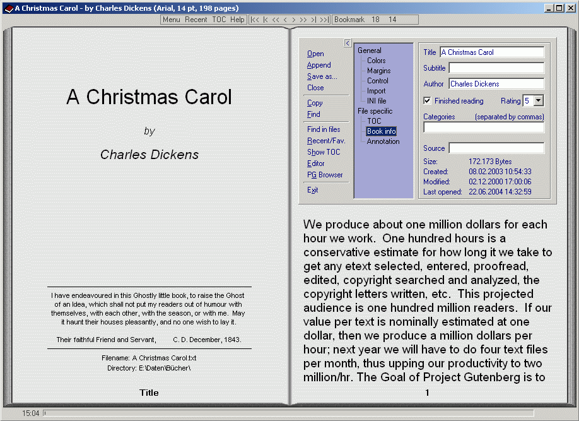Click the Append link
Screen dimensions: 579x421
click(319, 65)
